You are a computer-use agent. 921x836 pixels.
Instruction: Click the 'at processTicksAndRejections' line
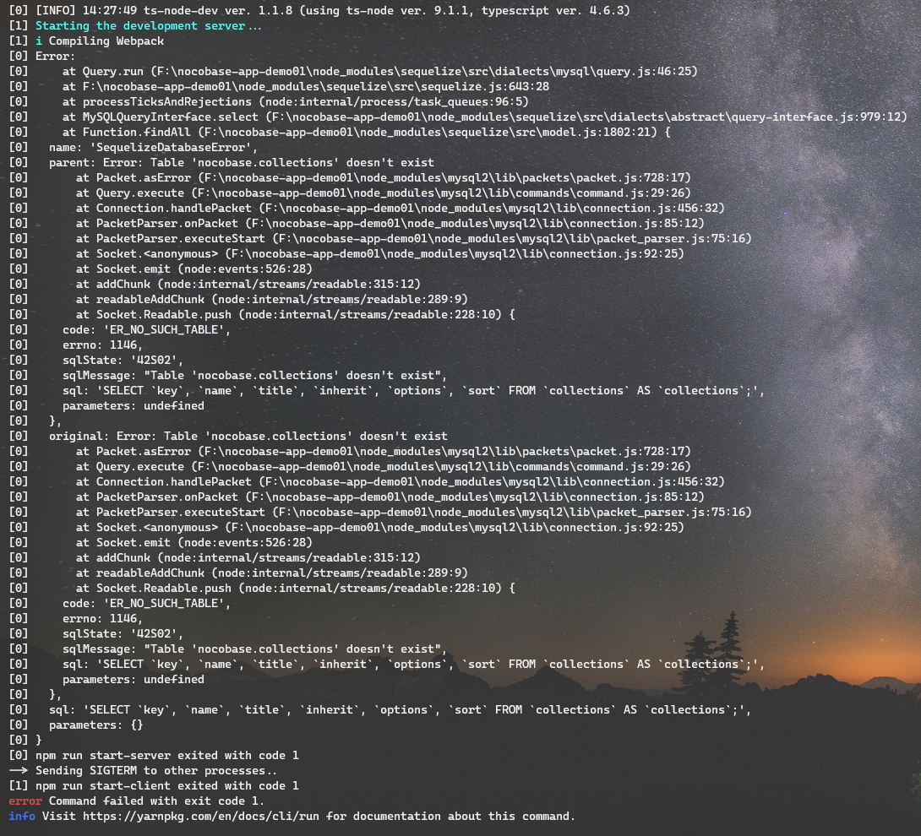pos(296,101)
